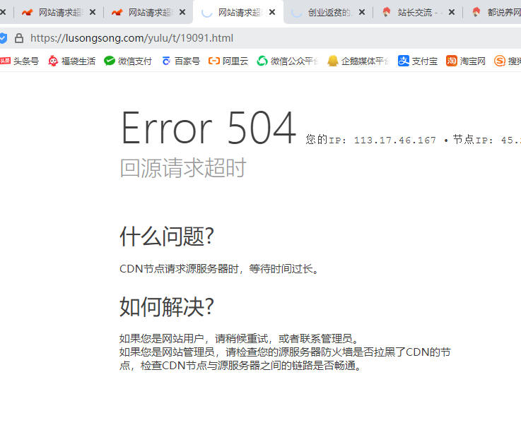
Task: Open the 福袋生活 bookmark
Action: click(72, 61)
